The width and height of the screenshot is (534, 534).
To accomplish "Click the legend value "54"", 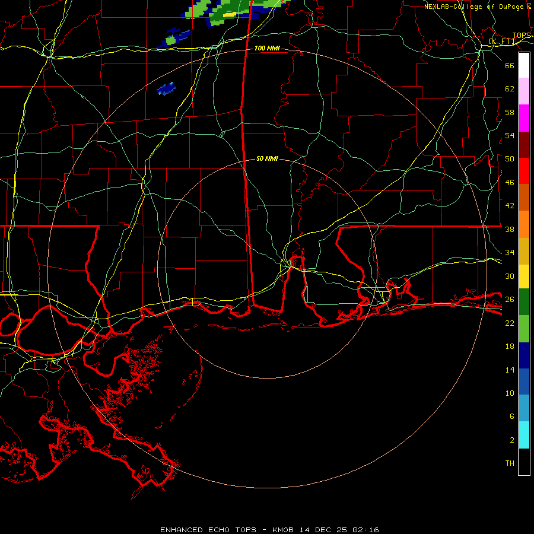I will (x=510, y=135).
